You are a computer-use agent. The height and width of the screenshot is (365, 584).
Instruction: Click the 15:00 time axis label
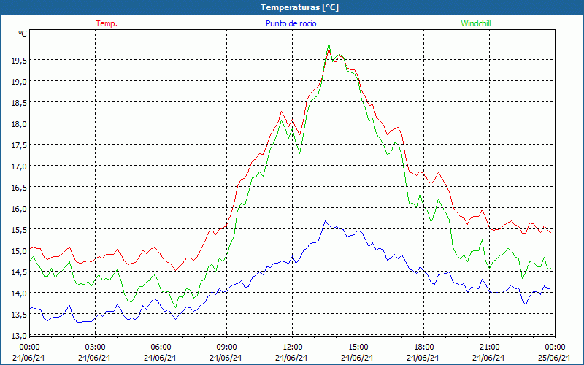point(358,347)
